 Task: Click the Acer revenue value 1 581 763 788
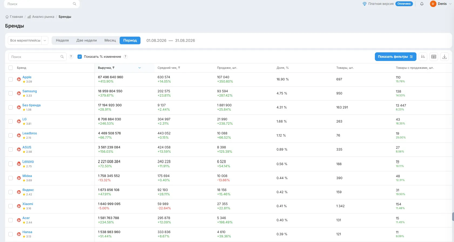click(109, 218)
